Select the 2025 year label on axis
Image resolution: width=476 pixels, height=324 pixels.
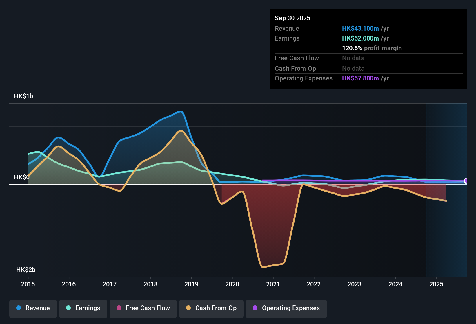pyautogui.click(x=437, y=284)
